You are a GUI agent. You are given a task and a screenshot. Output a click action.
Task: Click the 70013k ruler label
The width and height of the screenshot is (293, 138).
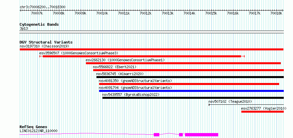click(x=168, y=13)
